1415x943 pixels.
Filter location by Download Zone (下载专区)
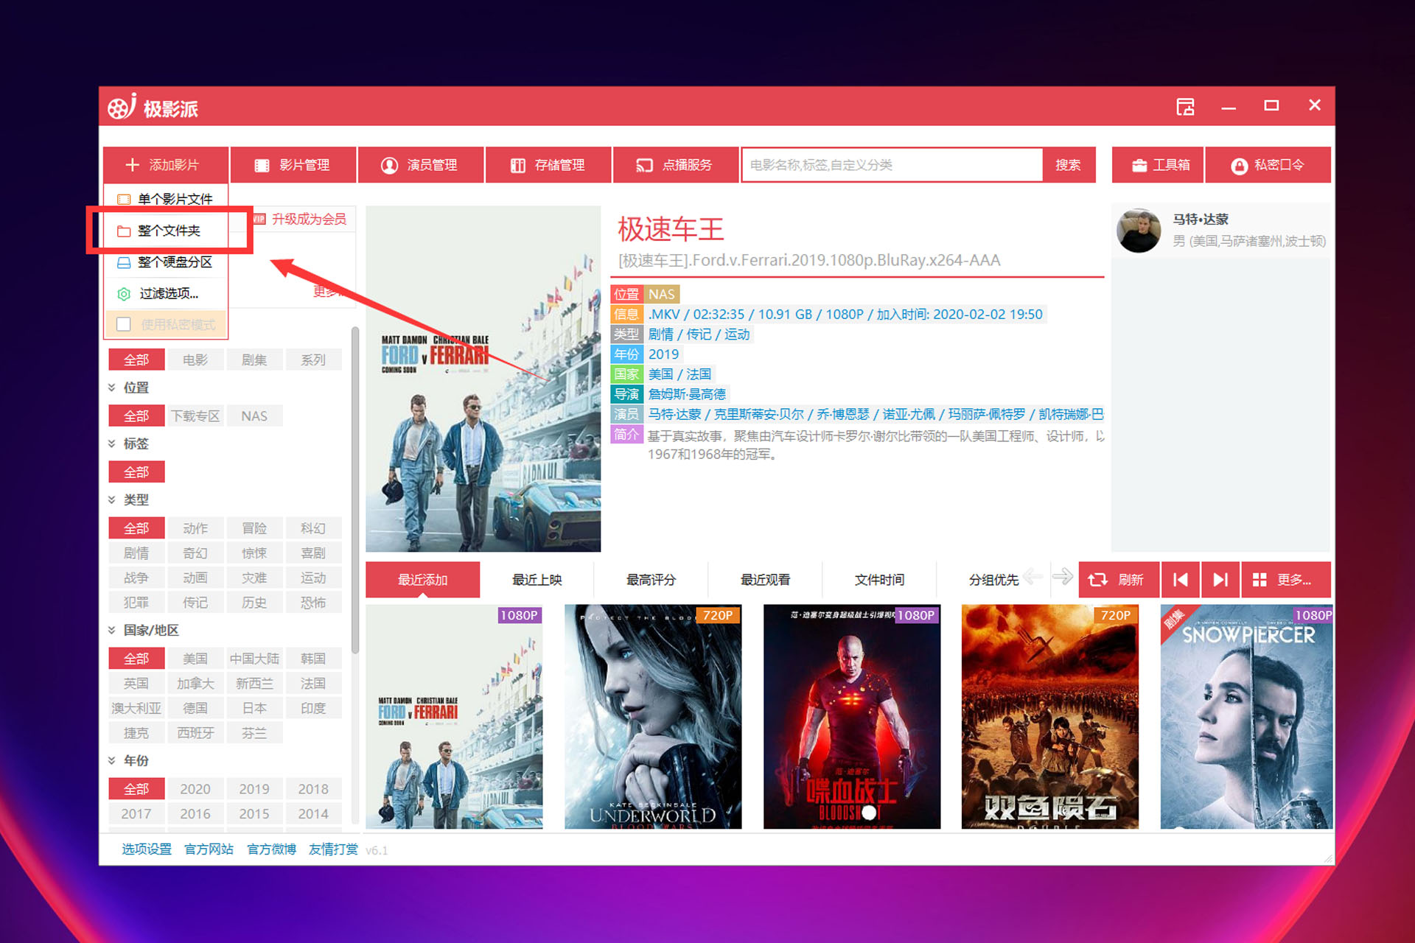tap(195, 416)
